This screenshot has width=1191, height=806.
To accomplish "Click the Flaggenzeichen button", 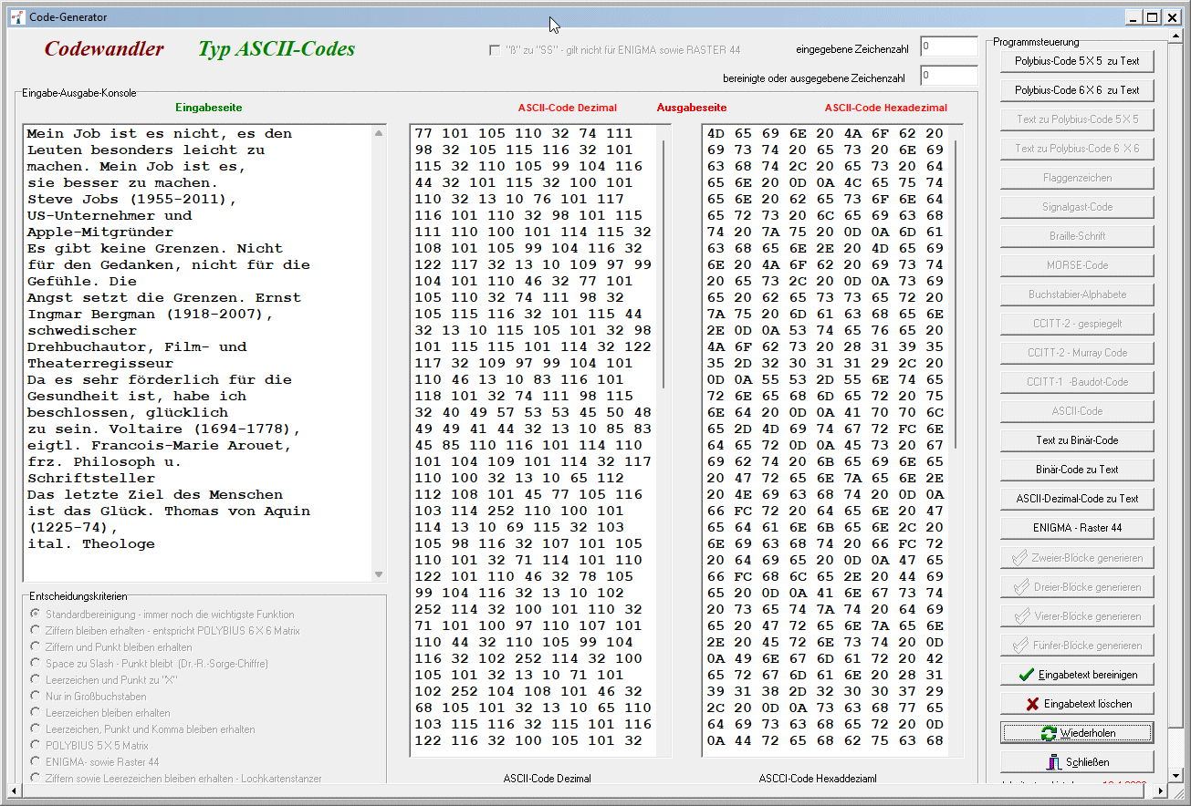I will 1077,178.
